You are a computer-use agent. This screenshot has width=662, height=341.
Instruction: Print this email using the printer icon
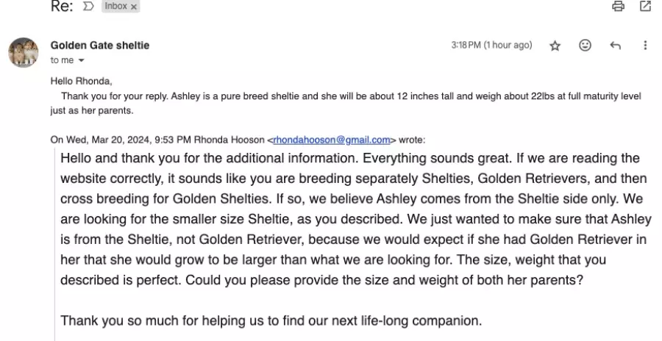click(x=618, y=6)
